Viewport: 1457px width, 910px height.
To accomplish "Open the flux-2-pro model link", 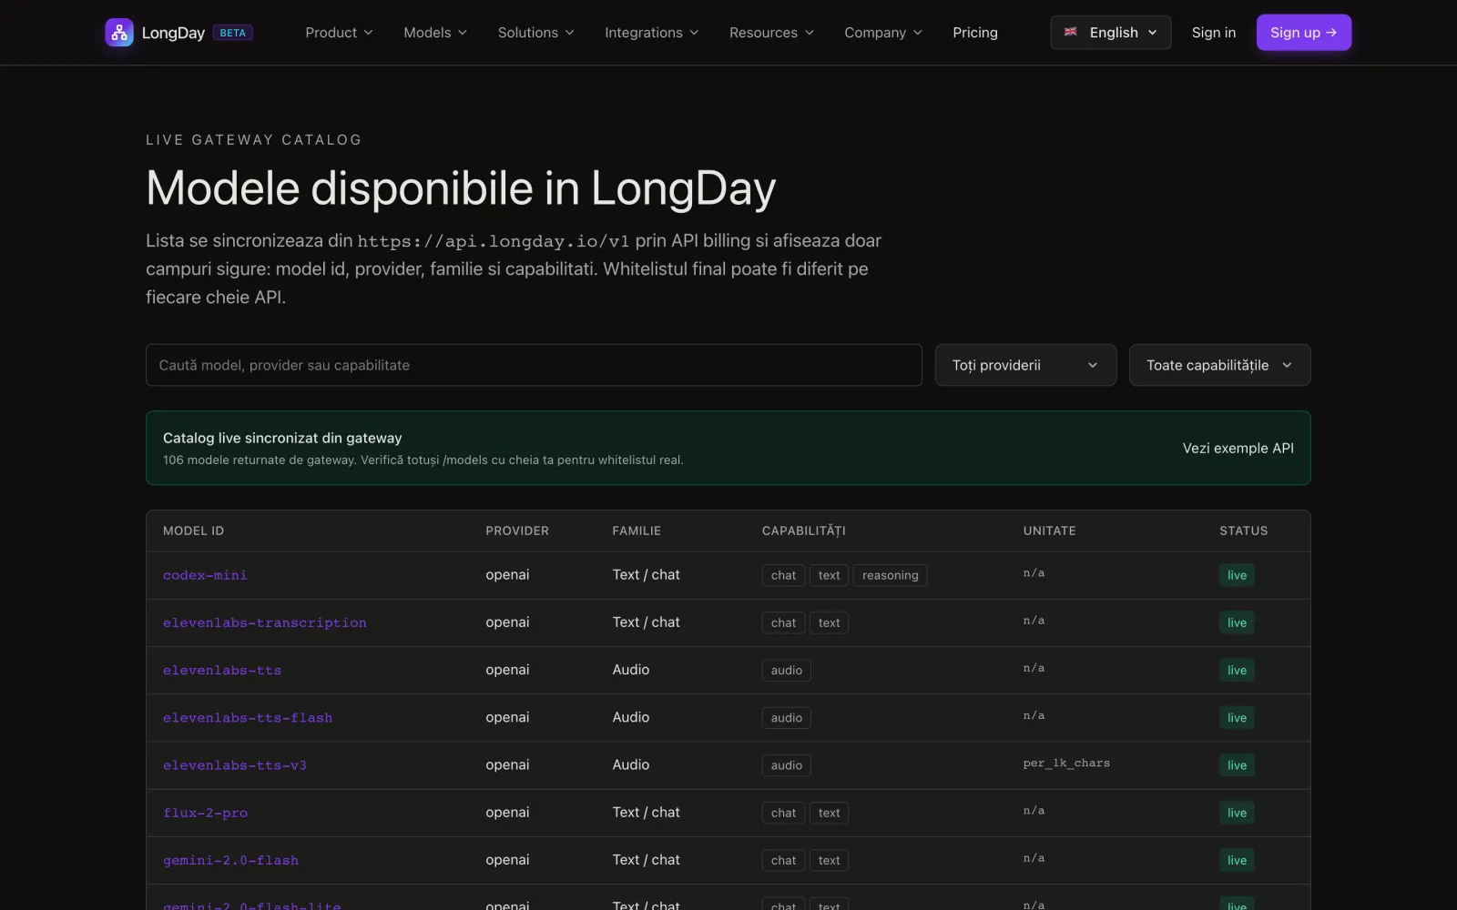I will click(205, 813).
